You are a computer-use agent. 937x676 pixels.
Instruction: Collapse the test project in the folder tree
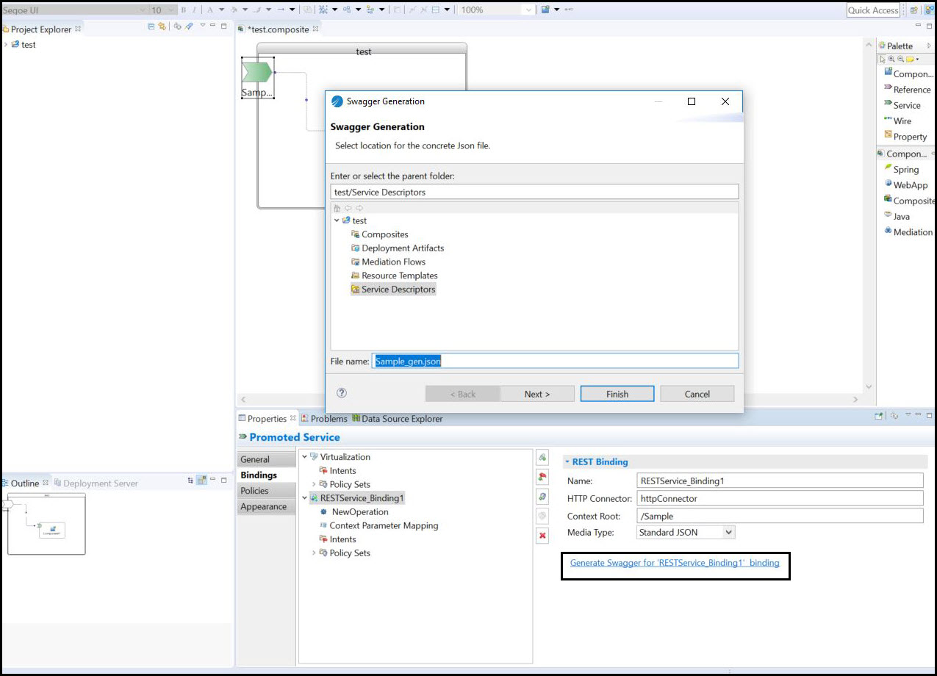tap(337, 220)
